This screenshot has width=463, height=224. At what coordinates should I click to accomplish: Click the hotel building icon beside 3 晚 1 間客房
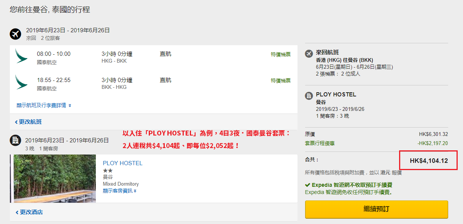(15, 140)
